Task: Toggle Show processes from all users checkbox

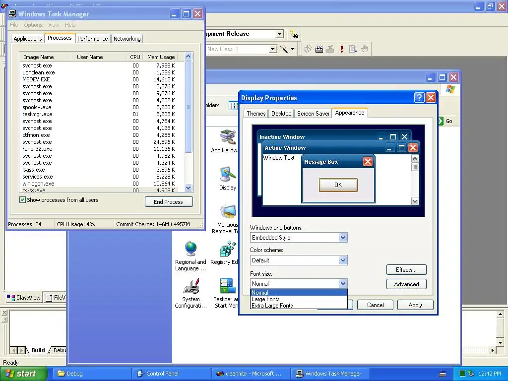Action: 22,199
